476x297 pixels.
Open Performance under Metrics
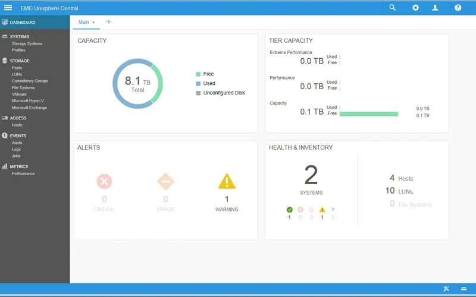click(x=23, y=173)
